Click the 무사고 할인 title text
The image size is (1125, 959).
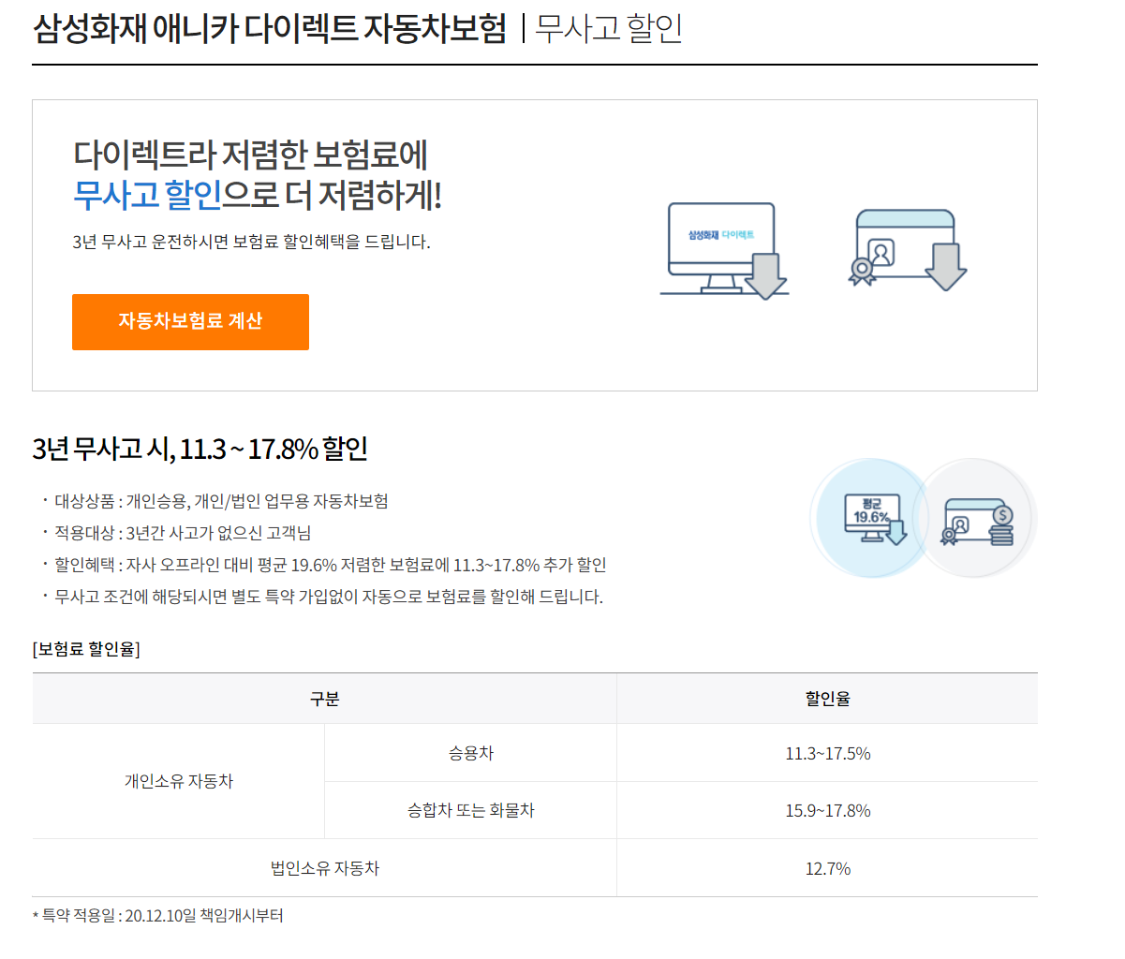[x=609, y=28]
